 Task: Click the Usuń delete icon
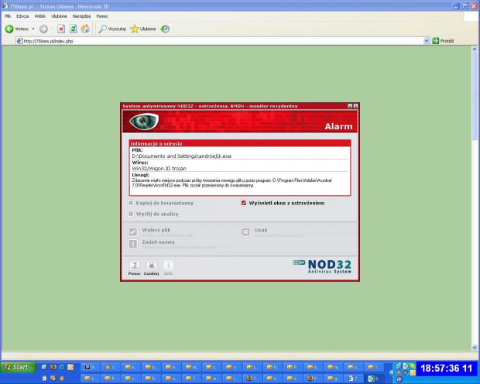tap(245, 231)
